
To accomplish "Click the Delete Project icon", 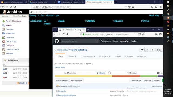I will (x=4, y=41).
